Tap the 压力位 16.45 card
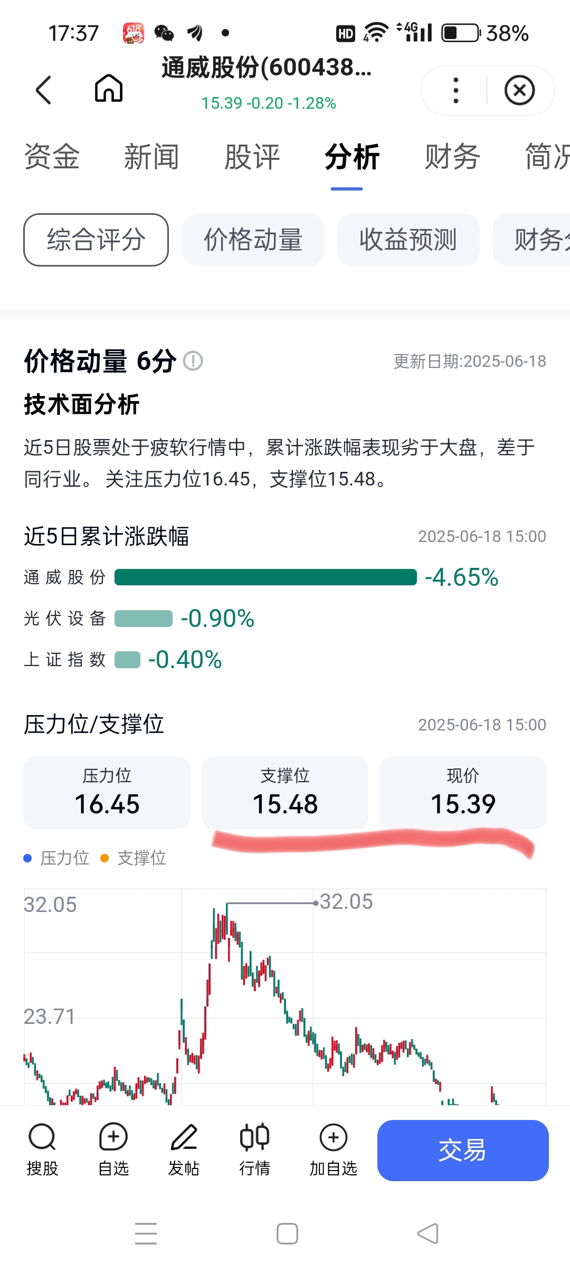570x1273 pixels. [x=107, y=793]
